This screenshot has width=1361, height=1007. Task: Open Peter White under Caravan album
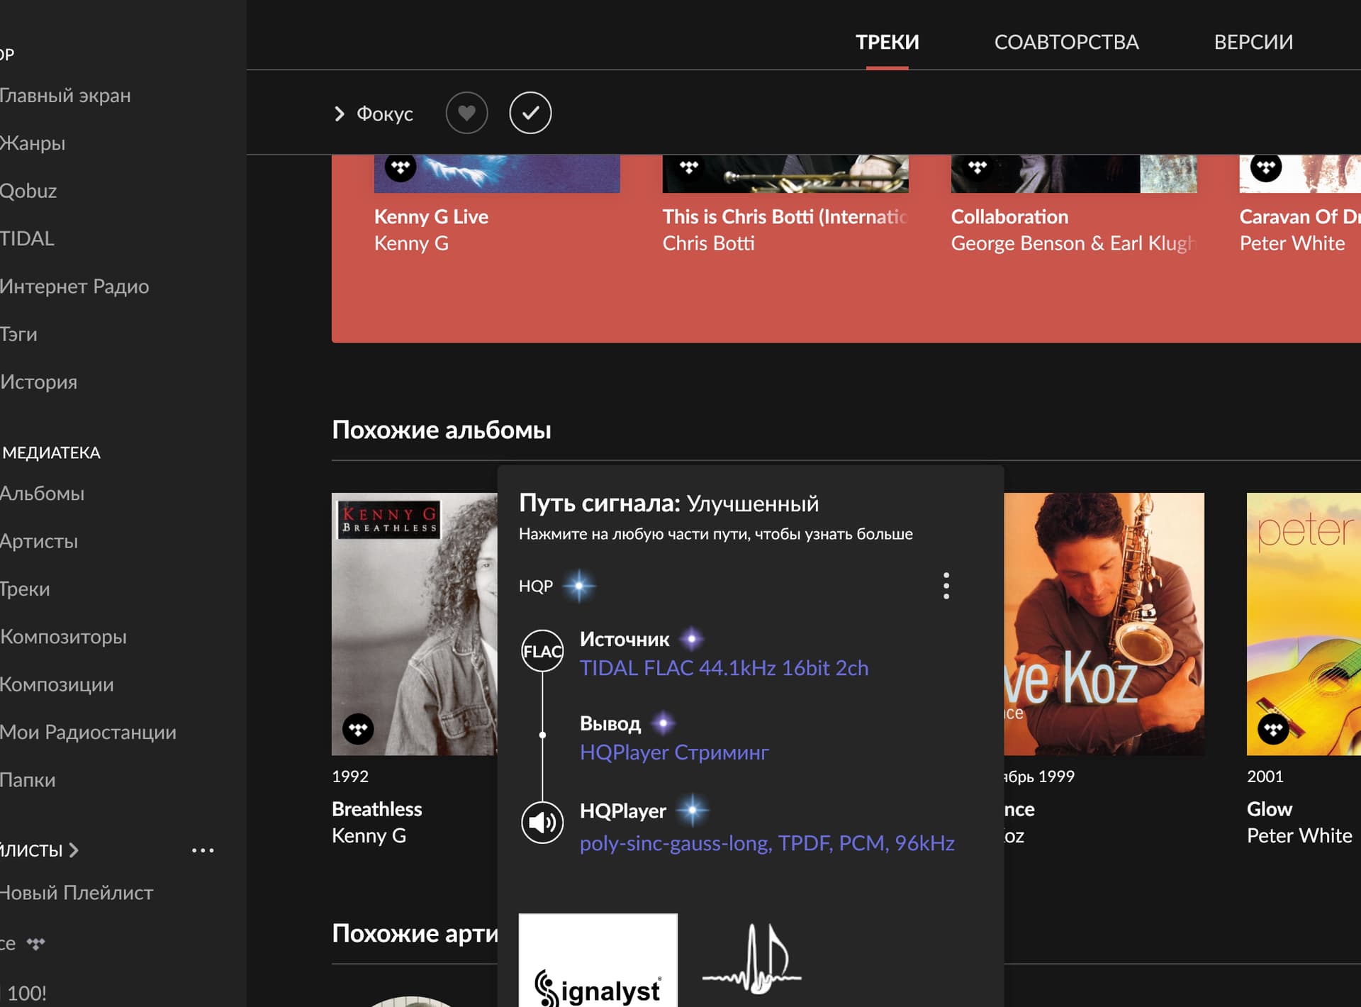(x=1292, y=243)
